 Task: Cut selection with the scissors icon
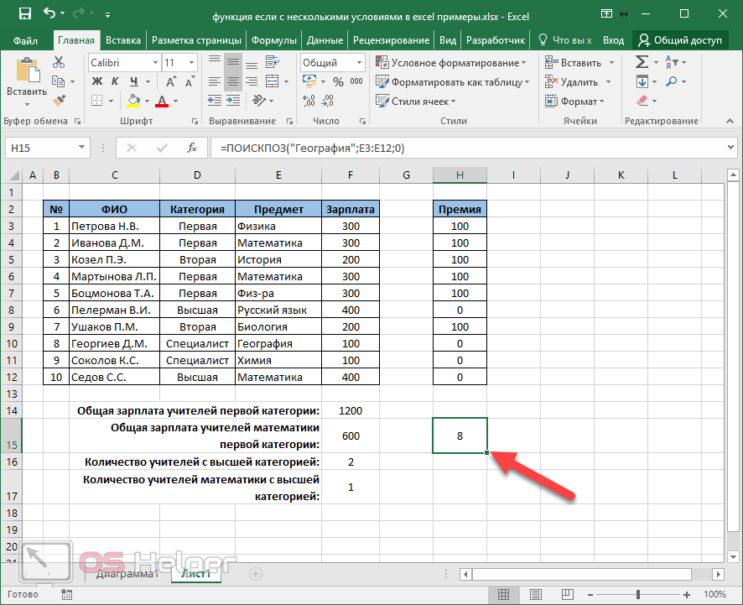(59, 62)
